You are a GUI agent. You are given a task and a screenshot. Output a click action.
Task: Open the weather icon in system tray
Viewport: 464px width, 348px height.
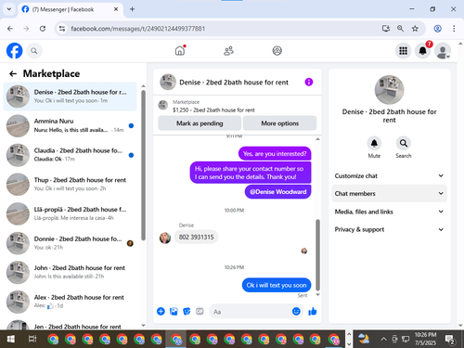(364, 339)
